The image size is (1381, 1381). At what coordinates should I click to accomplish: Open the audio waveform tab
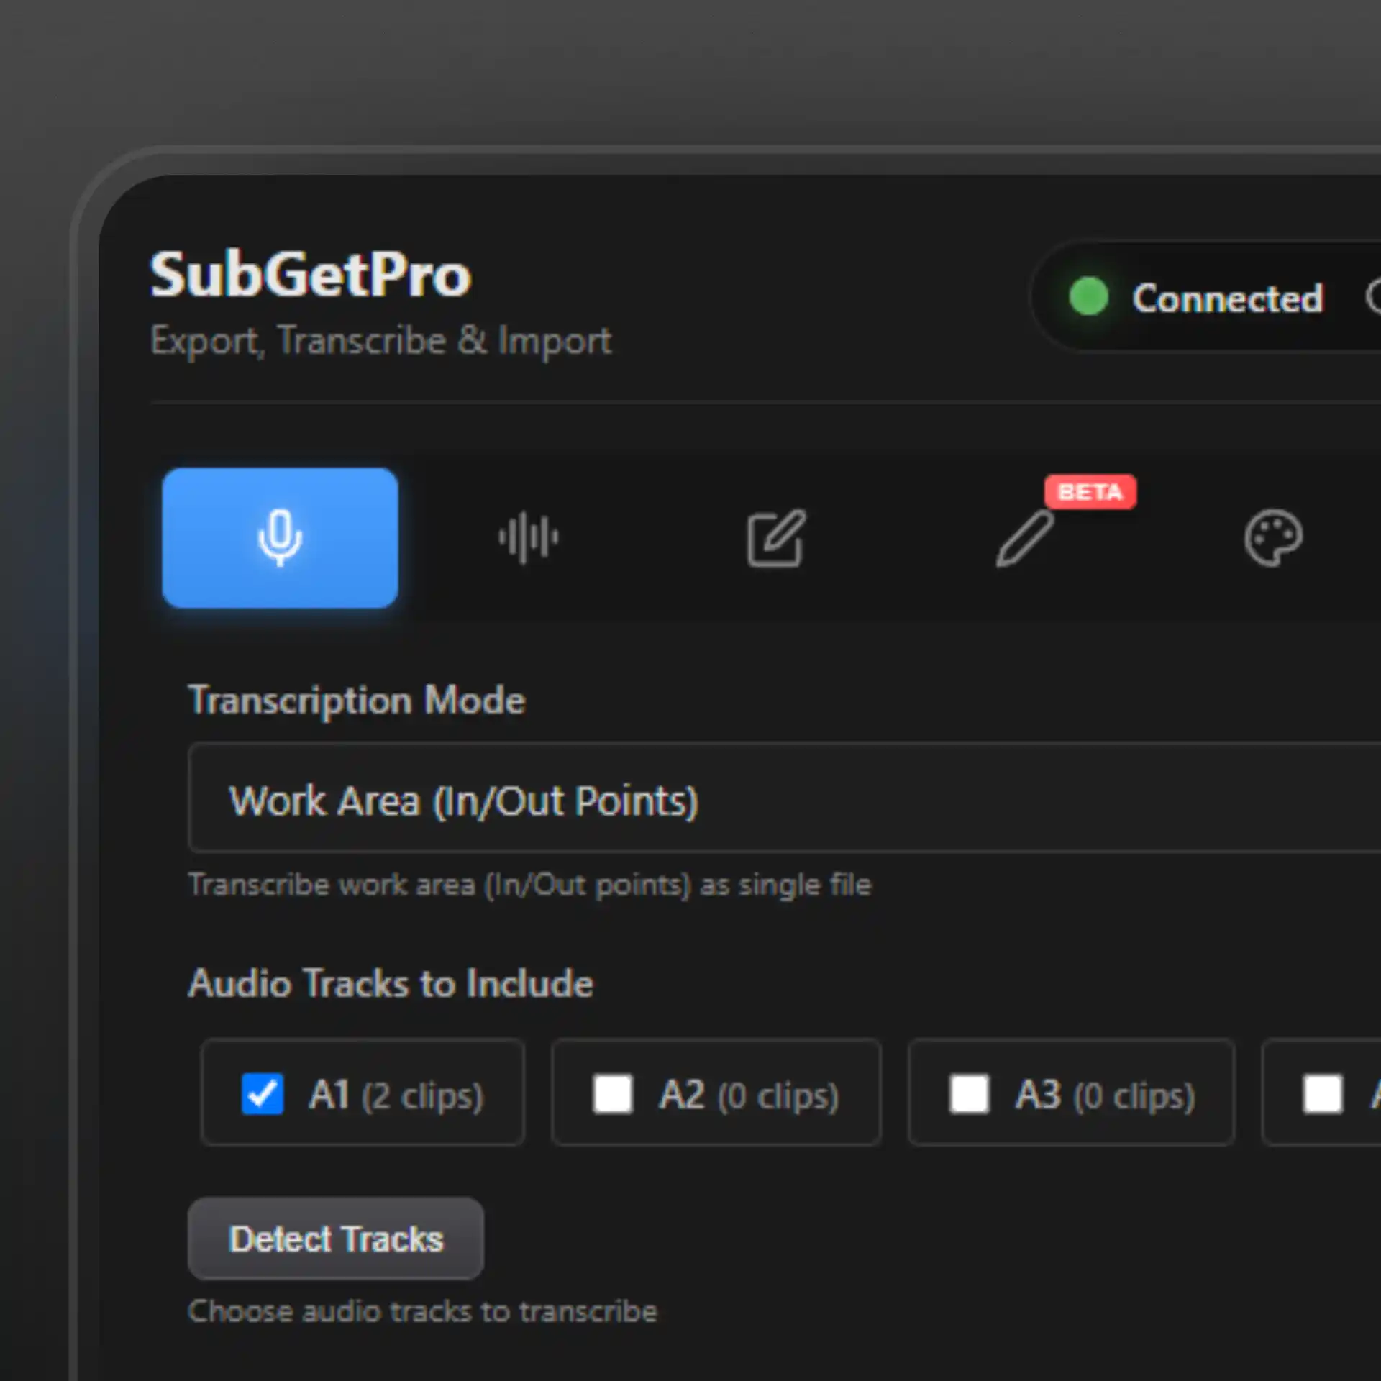(x=528, y=537)
